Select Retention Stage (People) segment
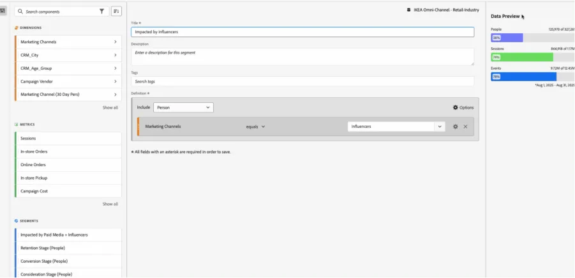The image size is (575, 278). click(68, 248)
